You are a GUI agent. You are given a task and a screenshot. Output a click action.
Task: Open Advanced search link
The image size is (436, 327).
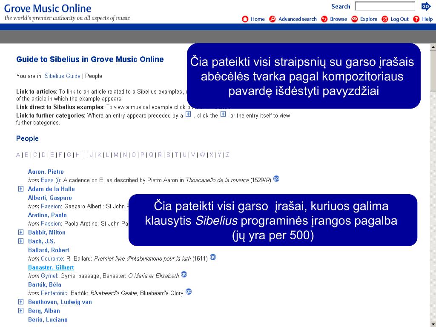[298, 19]
